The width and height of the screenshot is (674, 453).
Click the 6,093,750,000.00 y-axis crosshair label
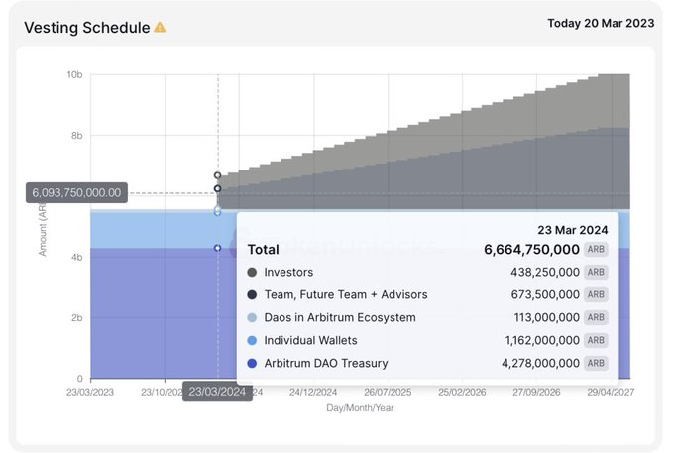[76, 193]
